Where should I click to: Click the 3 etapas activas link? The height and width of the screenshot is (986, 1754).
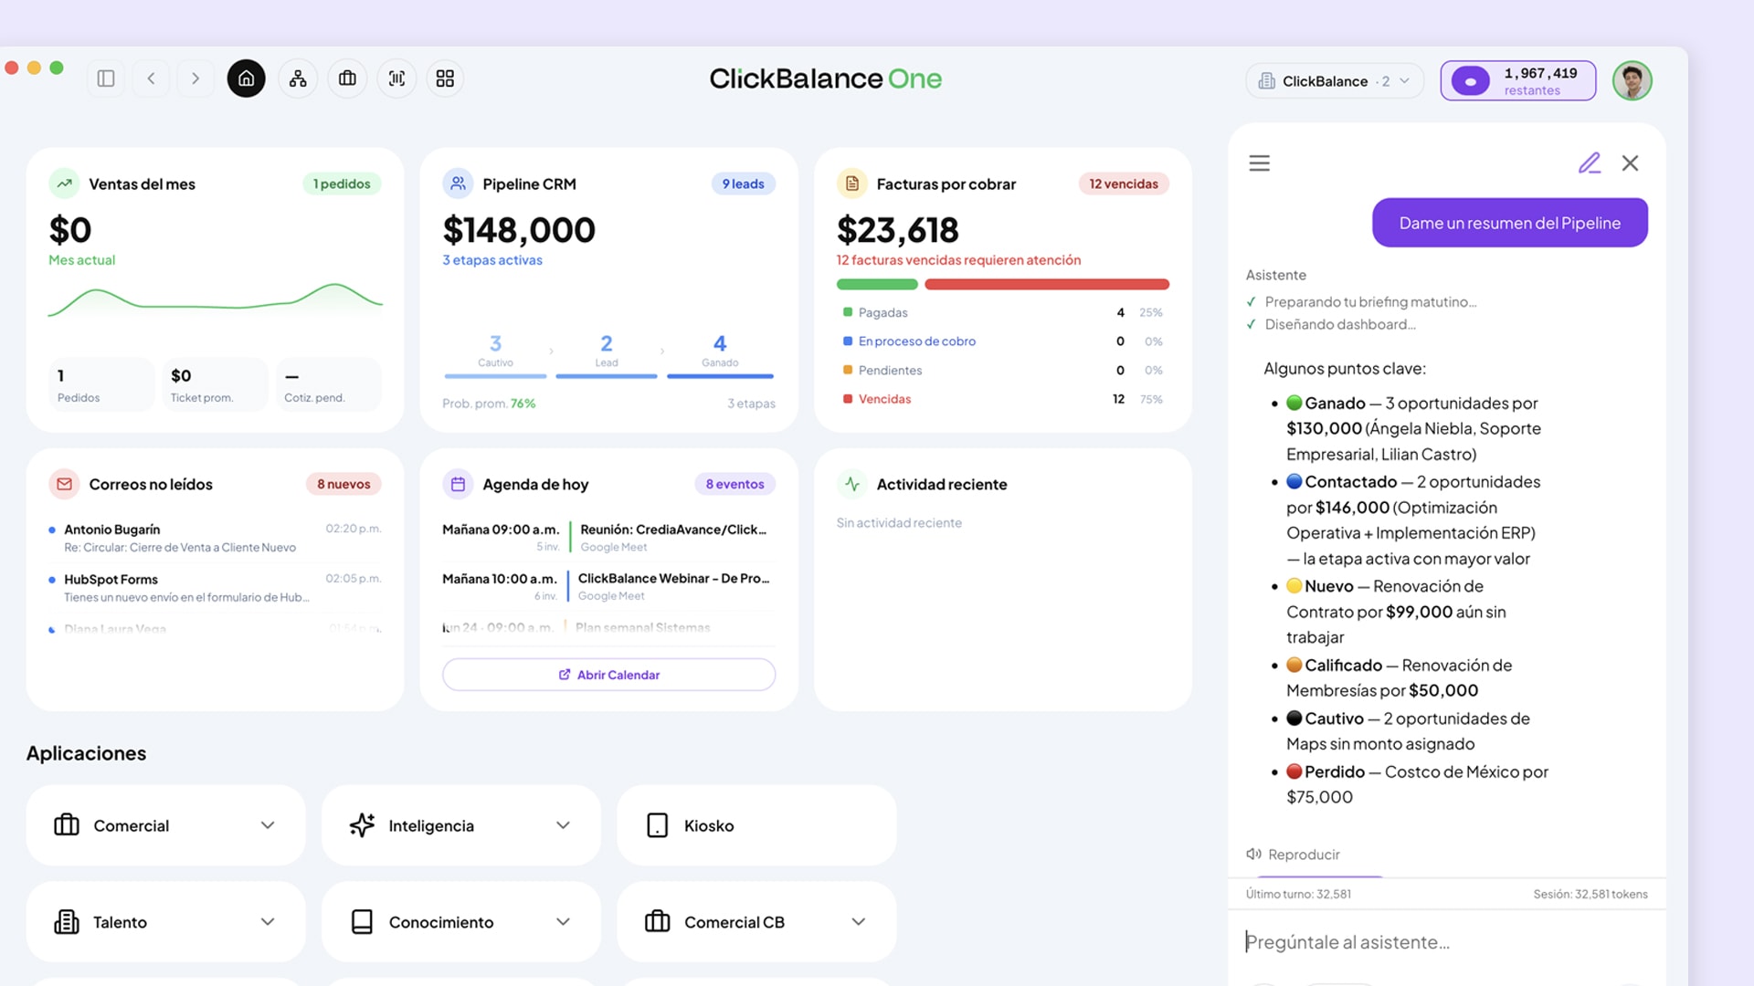pos(492,260)
